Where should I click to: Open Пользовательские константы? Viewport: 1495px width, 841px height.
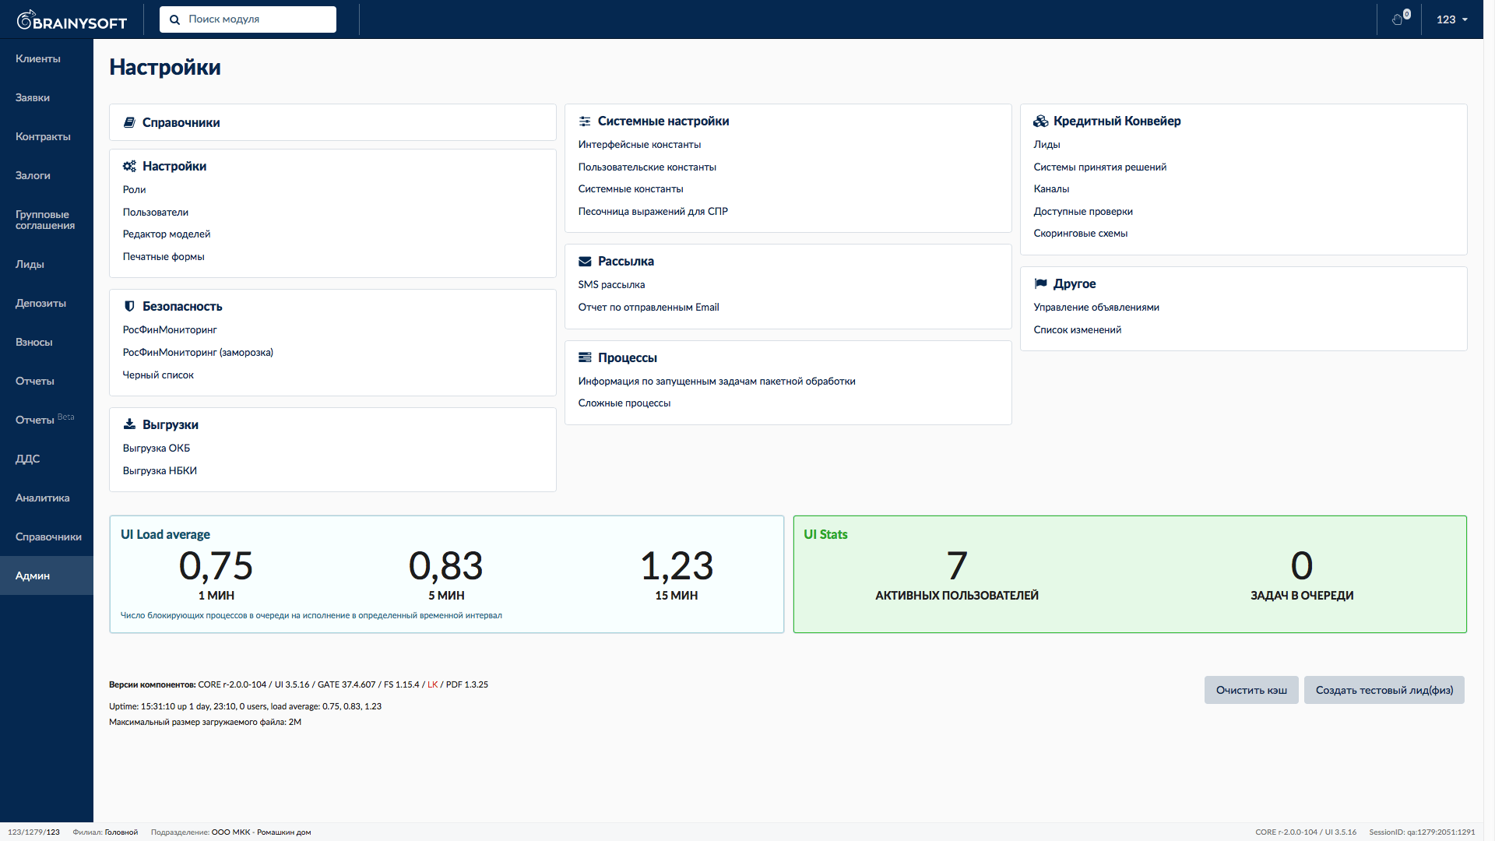click(x=646, y=167)
